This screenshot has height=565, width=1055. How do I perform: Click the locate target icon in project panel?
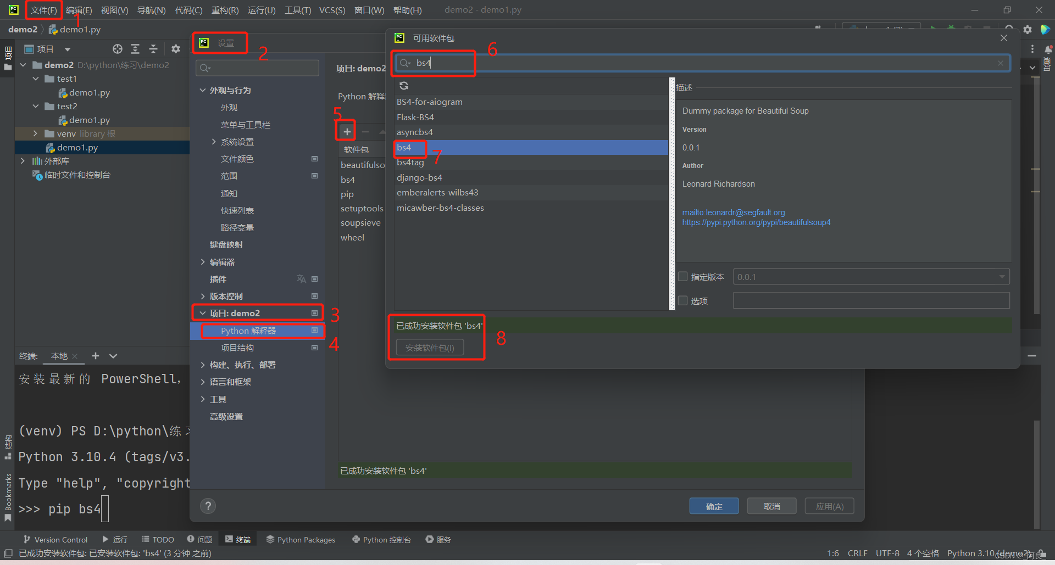[118, 49]
